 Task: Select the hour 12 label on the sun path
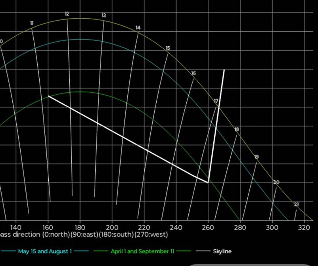[x=67, y=14]
